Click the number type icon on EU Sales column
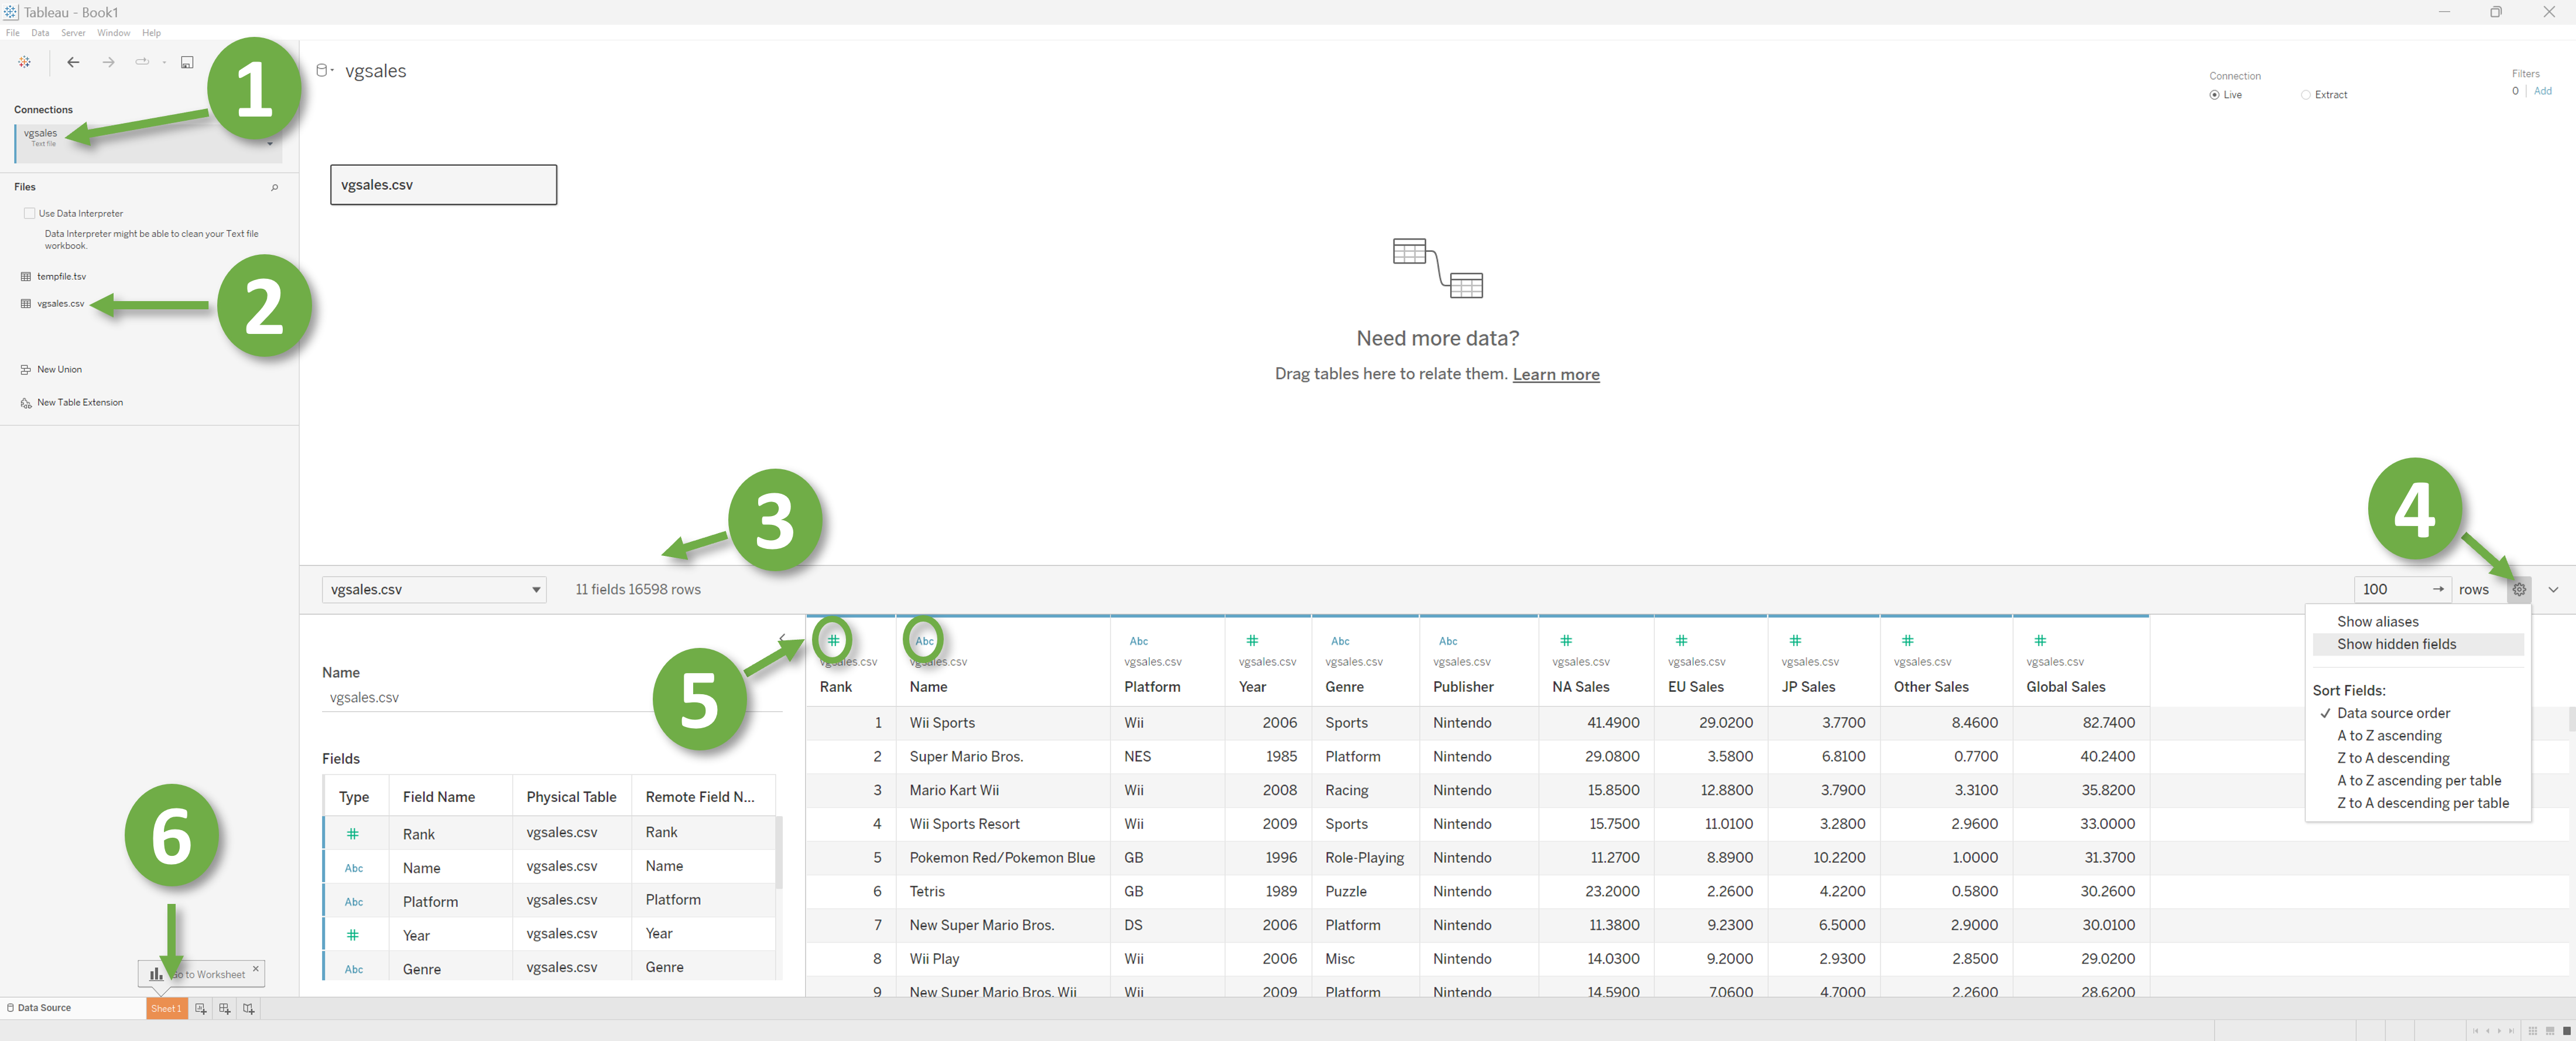 (1681, 641)
